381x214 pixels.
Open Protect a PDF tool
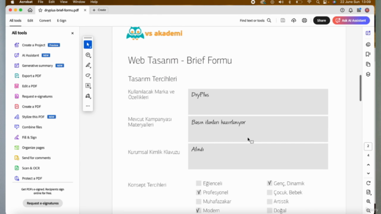32,178
